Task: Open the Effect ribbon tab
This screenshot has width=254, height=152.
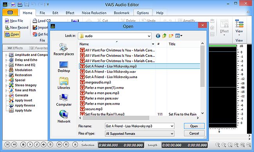Action: [70, 13]
